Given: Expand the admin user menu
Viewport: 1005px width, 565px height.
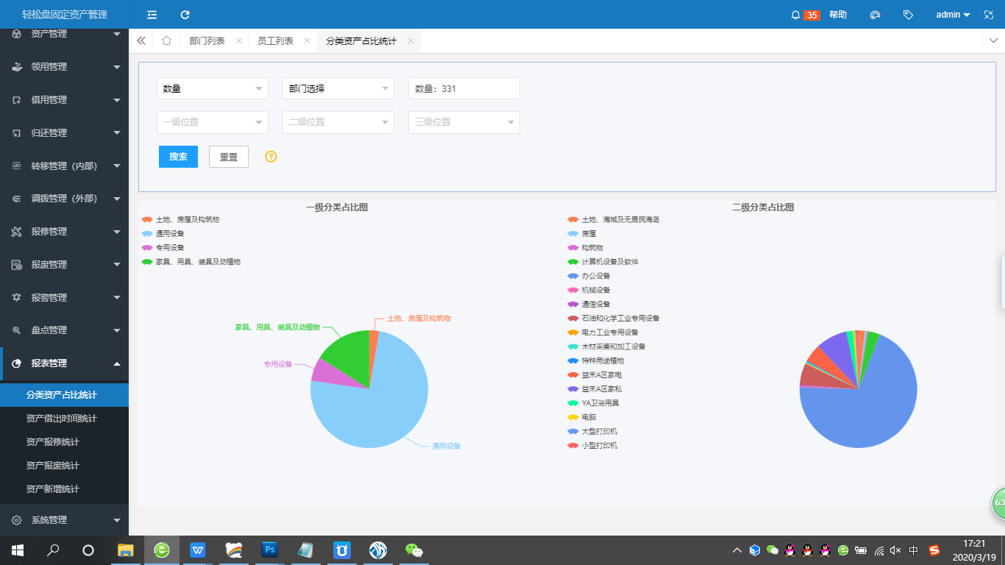Looking at the screenshot, I should [x=953, y=15].
